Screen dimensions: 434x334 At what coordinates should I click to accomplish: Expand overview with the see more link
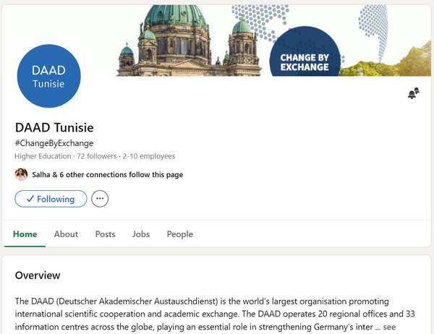click(x=389, y=327)
